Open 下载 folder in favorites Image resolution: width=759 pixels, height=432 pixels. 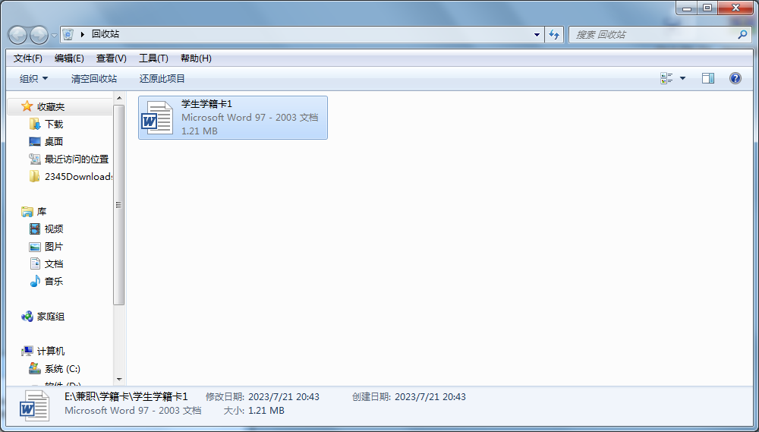(x=54, y=125)
